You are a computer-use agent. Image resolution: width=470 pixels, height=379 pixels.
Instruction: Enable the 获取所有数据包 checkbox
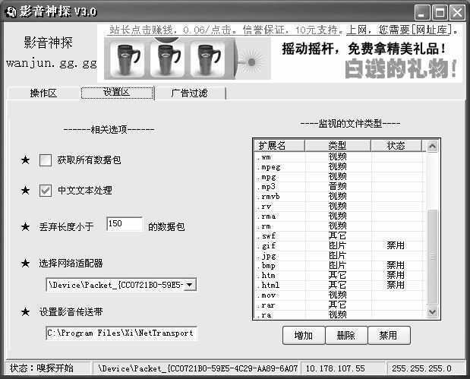[x=46, y=160]
